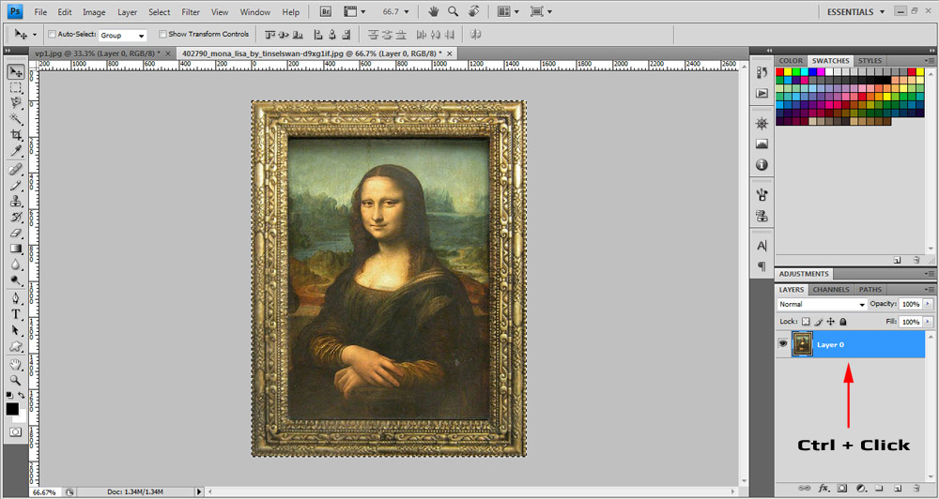Viewport: 939px width, 499px height.
Task: Select the Path Selection tool
Action: (x=16, y=329)
